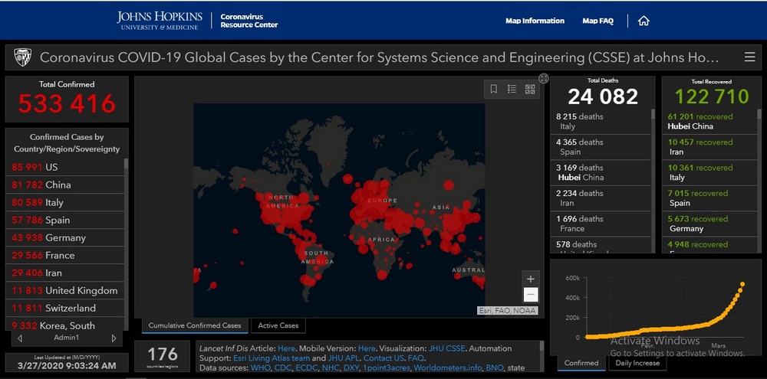The height and width of the screenshot is (379, 767).
Task: Switch to Active Cases tab
Action: [x=278, y=325]
